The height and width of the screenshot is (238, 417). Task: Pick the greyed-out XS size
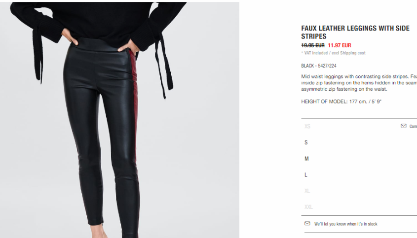(307, 127)
